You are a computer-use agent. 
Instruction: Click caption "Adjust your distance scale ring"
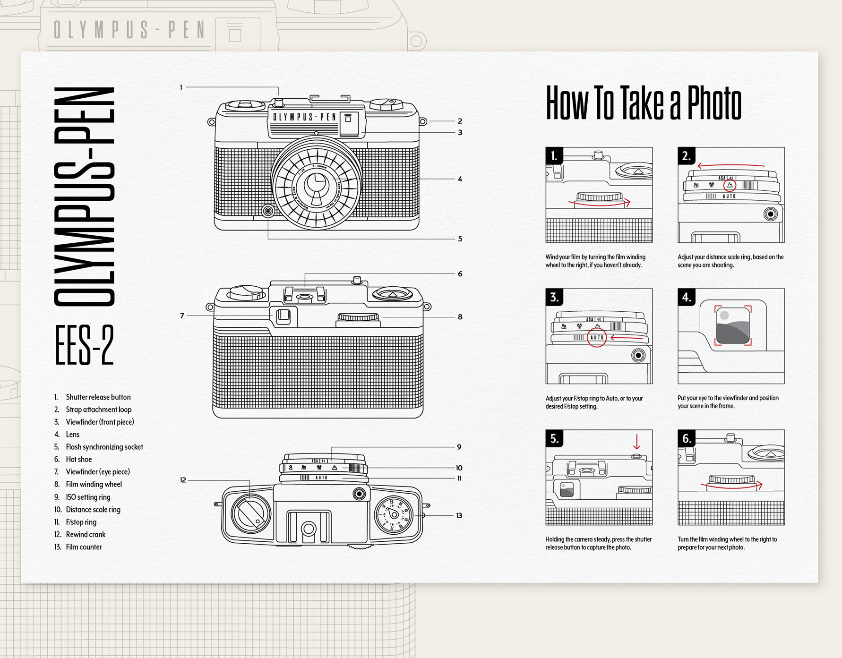coord(730,261)
